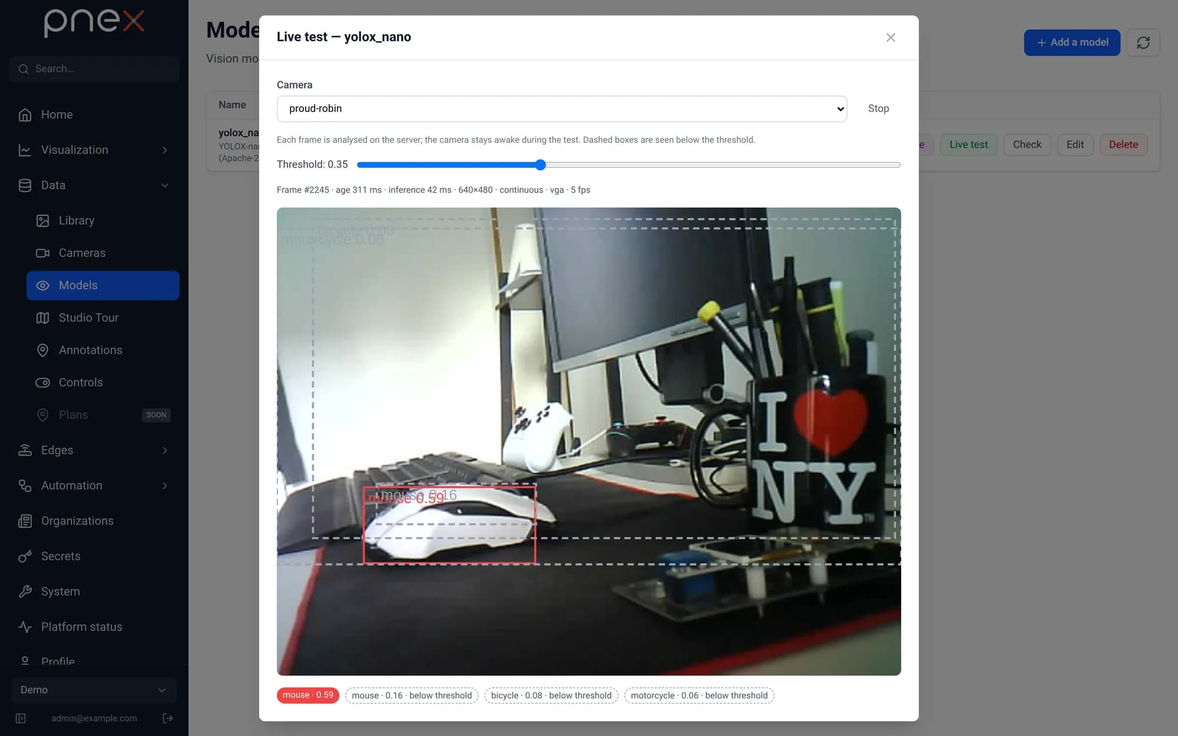Click the Platform status pulse icon
Screen dimensions: 1178x736
pyautogui.click(x=25, y=627)
